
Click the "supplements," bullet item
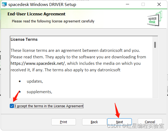pyautogui.click(x=39, y=92)
